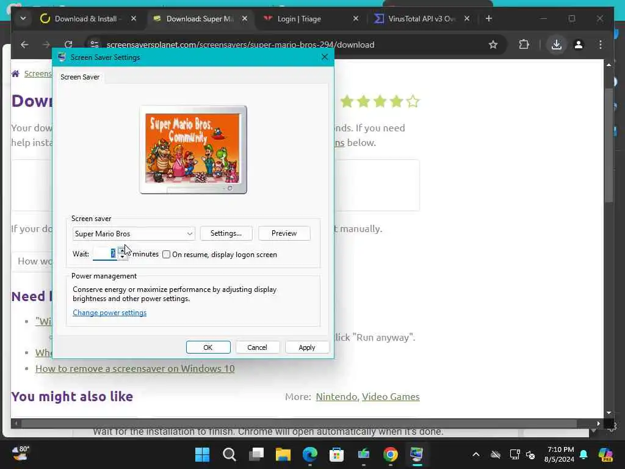Open weather widget showing 80°
Image resolution: width=625 pixels, height=469 pixels.
click(x=20, y=454)
